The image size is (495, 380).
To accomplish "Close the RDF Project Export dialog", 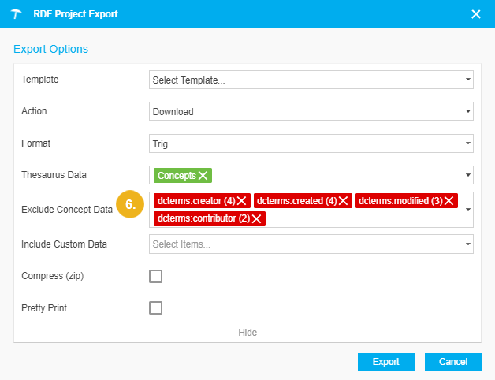I will [475, 14].
